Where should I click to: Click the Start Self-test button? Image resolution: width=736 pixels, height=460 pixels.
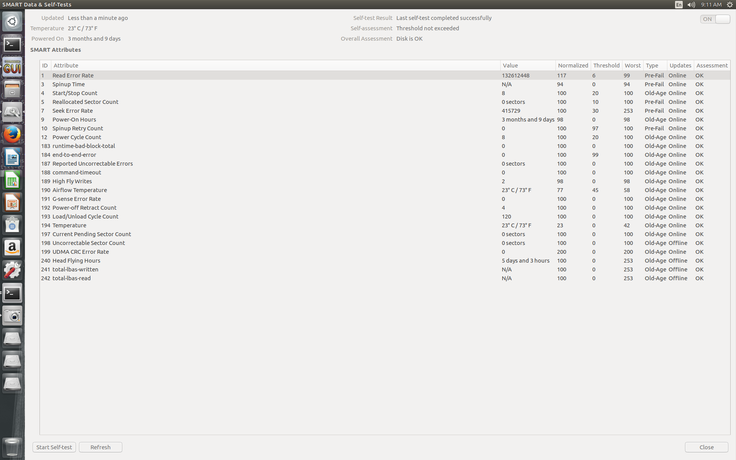[x=54, y=447]
